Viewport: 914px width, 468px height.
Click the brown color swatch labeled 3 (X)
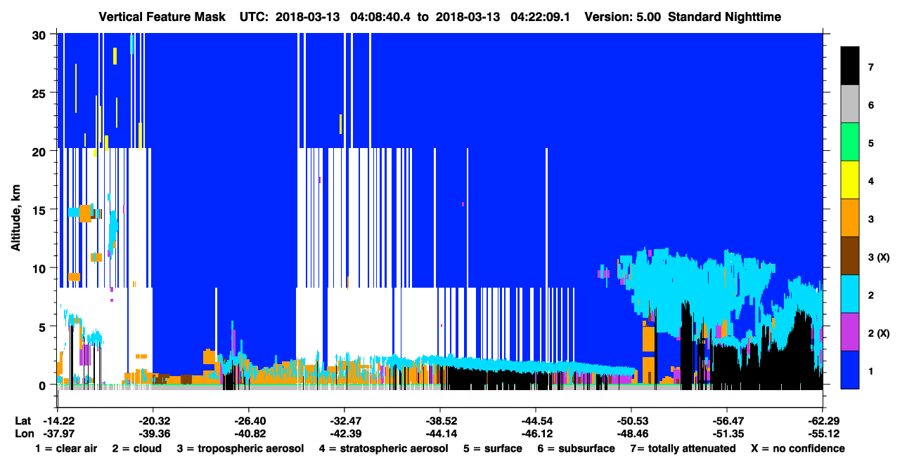pos(850,256)
